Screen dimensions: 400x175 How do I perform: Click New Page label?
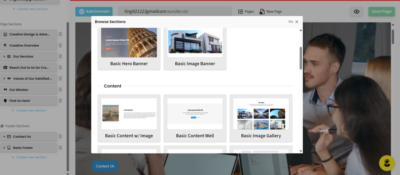click(x=274, y=12)
